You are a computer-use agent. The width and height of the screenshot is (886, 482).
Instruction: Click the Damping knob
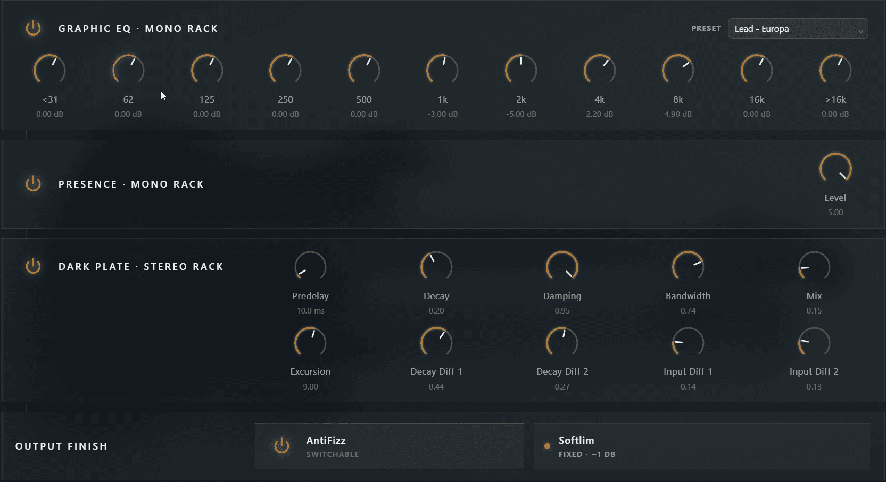pyautogui.click(x=562, y=267)
